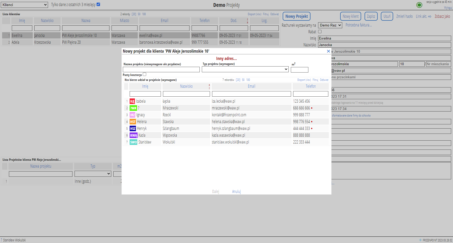Open the Demo Raz invoice dropdown
Image resolution: width=453 pixels, height=243 pixels.
tap(330, 25)
